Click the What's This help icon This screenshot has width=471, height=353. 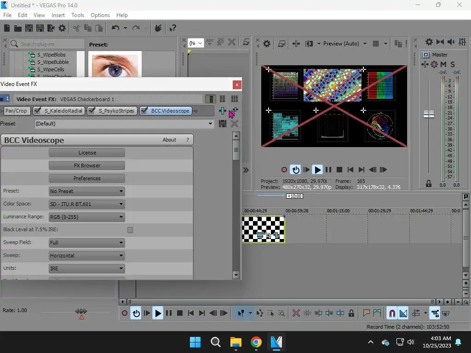pos(172,28)
